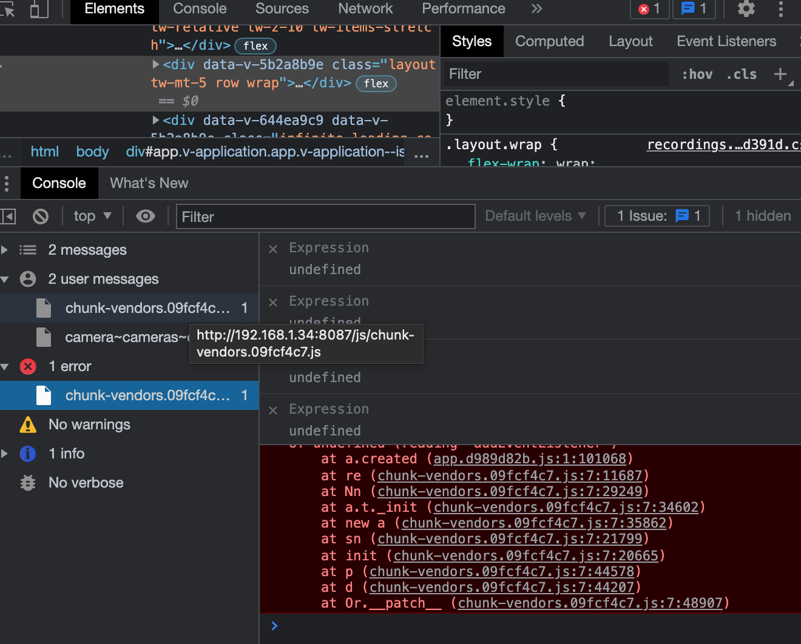This screenshot has height=644, width=801.
Task: Collapse the 1 error group
Action: (5, 366)
